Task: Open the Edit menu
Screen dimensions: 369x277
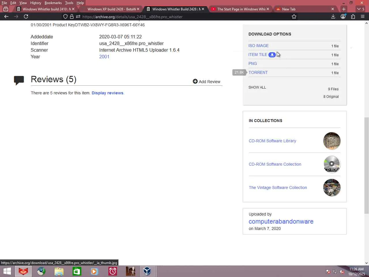Action: (13, 3)
